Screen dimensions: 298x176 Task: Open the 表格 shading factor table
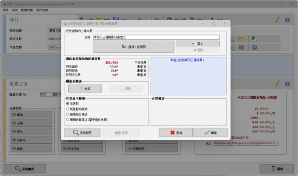[85, 89]
